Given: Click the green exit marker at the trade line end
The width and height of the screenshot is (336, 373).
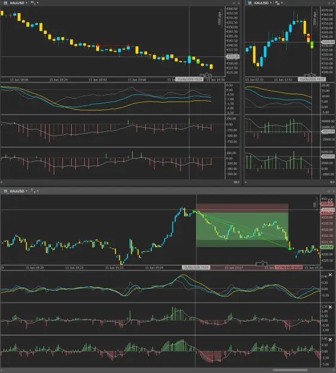Looking at the screenshot, I should click(x=289, y=249).
